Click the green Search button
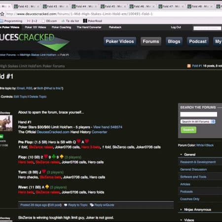Image resolution: width=222 pixels, height=222 pixels. point(188,130)
